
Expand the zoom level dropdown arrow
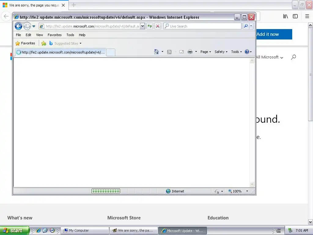pos(247,191)
